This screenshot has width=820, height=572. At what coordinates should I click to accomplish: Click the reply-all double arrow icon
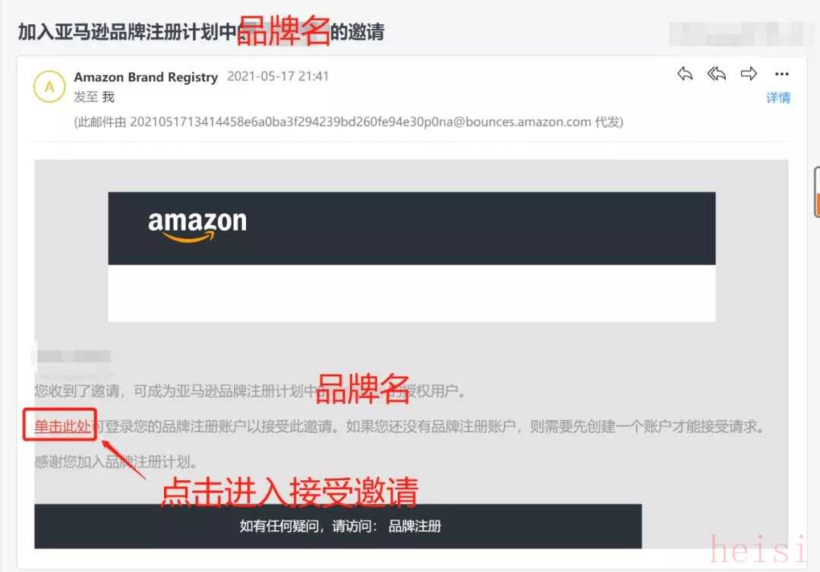tap(717, 74)
